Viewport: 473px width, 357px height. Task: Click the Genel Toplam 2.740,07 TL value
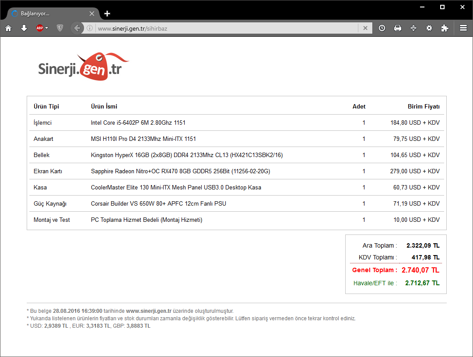tap(420, 270)
